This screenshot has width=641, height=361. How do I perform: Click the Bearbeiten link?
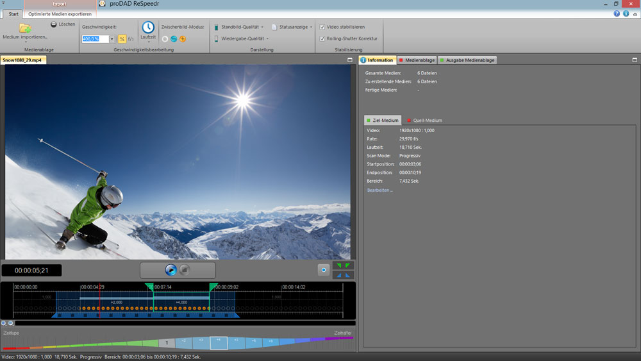[379, 190]
